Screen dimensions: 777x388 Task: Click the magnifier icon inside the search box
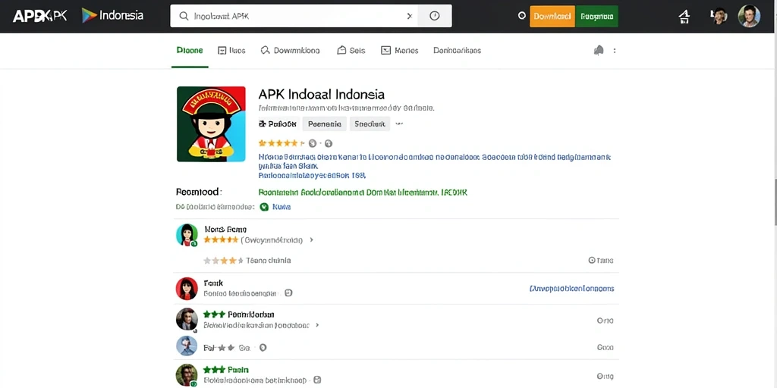coord(184,17)
